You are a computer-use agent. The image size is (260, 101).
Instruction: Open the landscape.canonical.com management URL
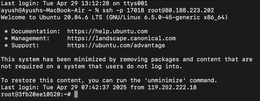[121, 38]
